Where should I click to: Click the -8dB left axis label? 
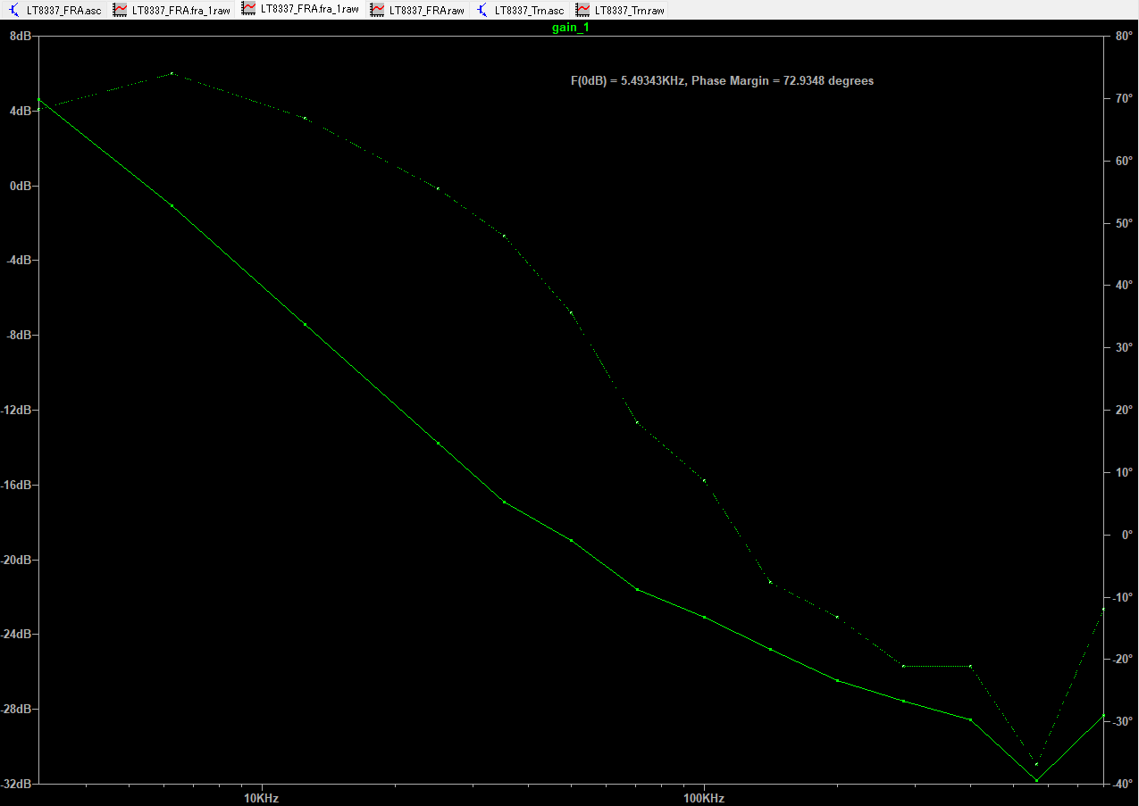tap(18, 336)
